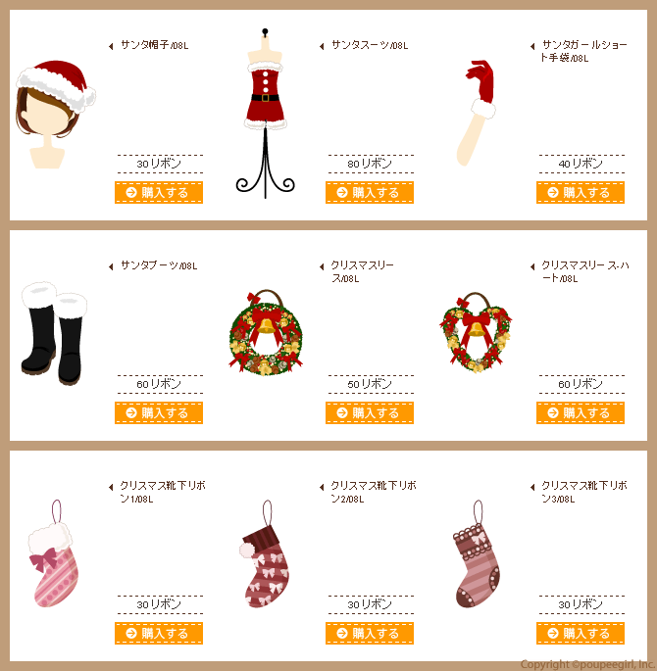
Task: Click the pink Christmas stocking ribbon 1 image
Action: tap(54, 553)
